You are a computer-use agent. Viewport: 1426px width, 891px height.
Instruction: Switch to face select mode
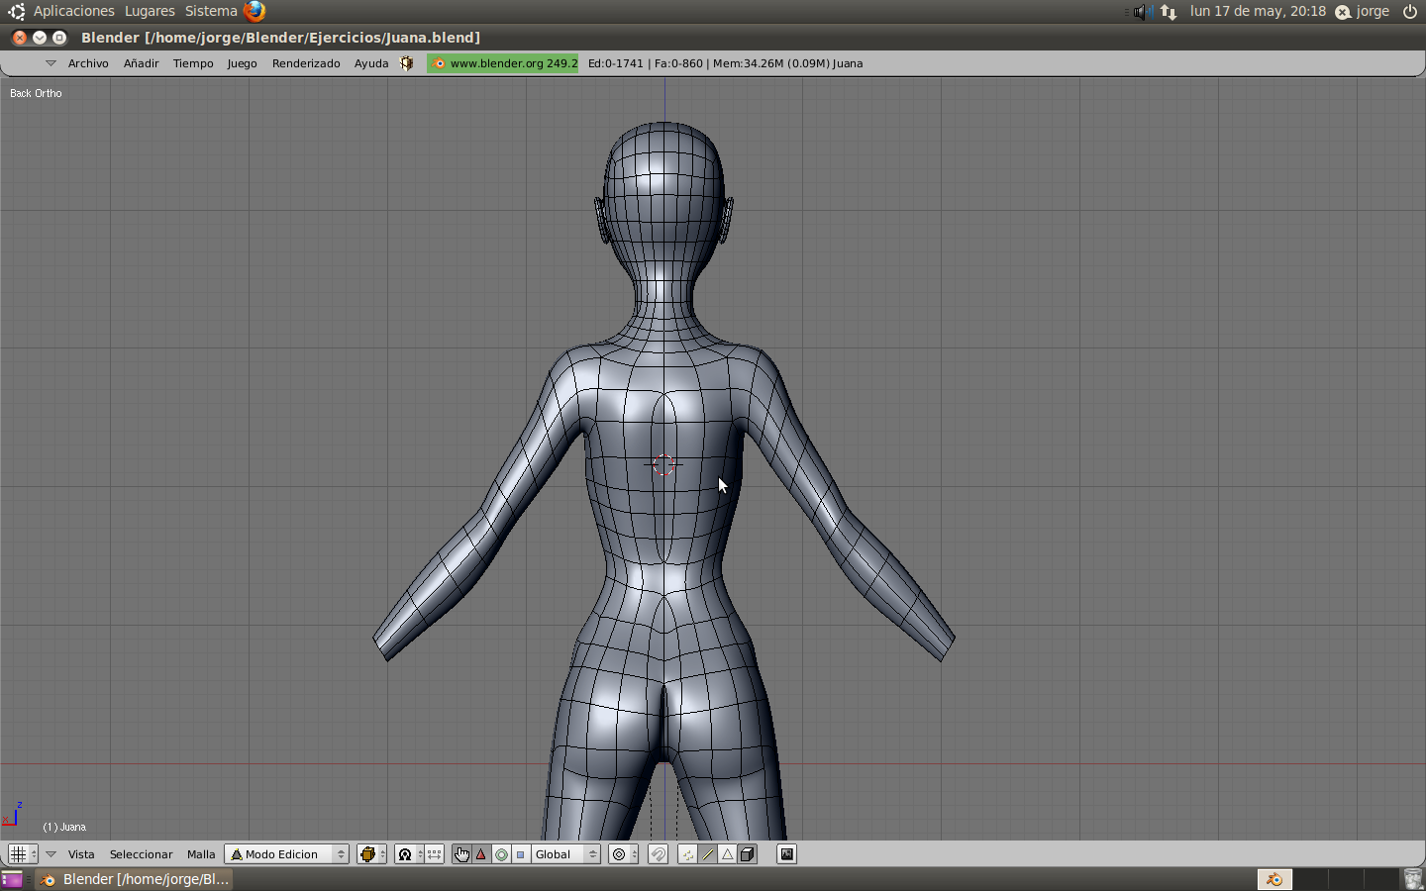[x=727, y=854]
